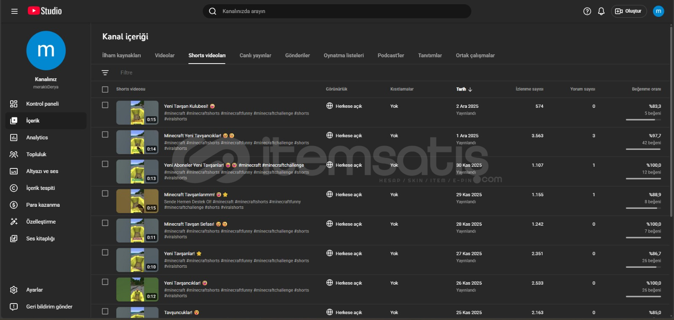
Task: Open the Minecraft Yeni Tavşancıklar! video title
Action: click(193, 136)
